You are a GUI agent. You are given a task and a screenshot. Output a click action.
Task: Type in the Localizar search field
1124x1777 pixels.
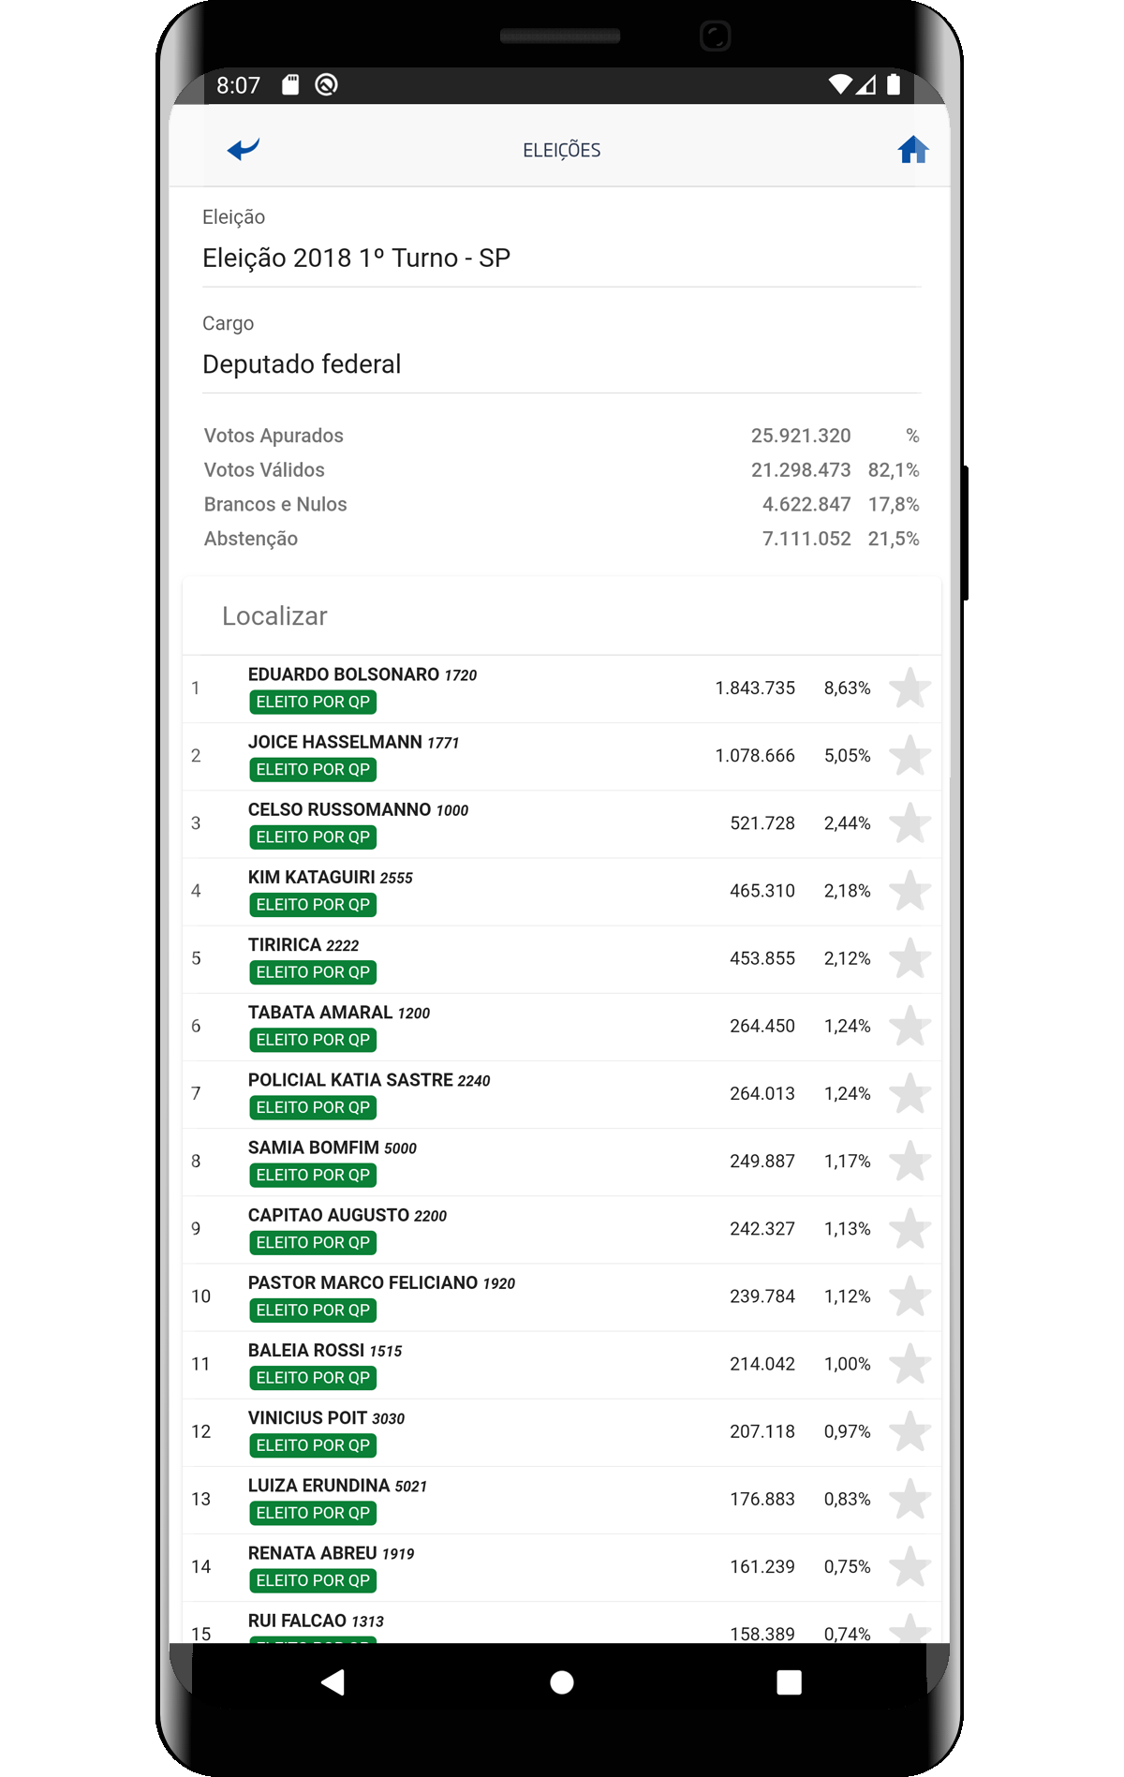[x=560, y=616]
